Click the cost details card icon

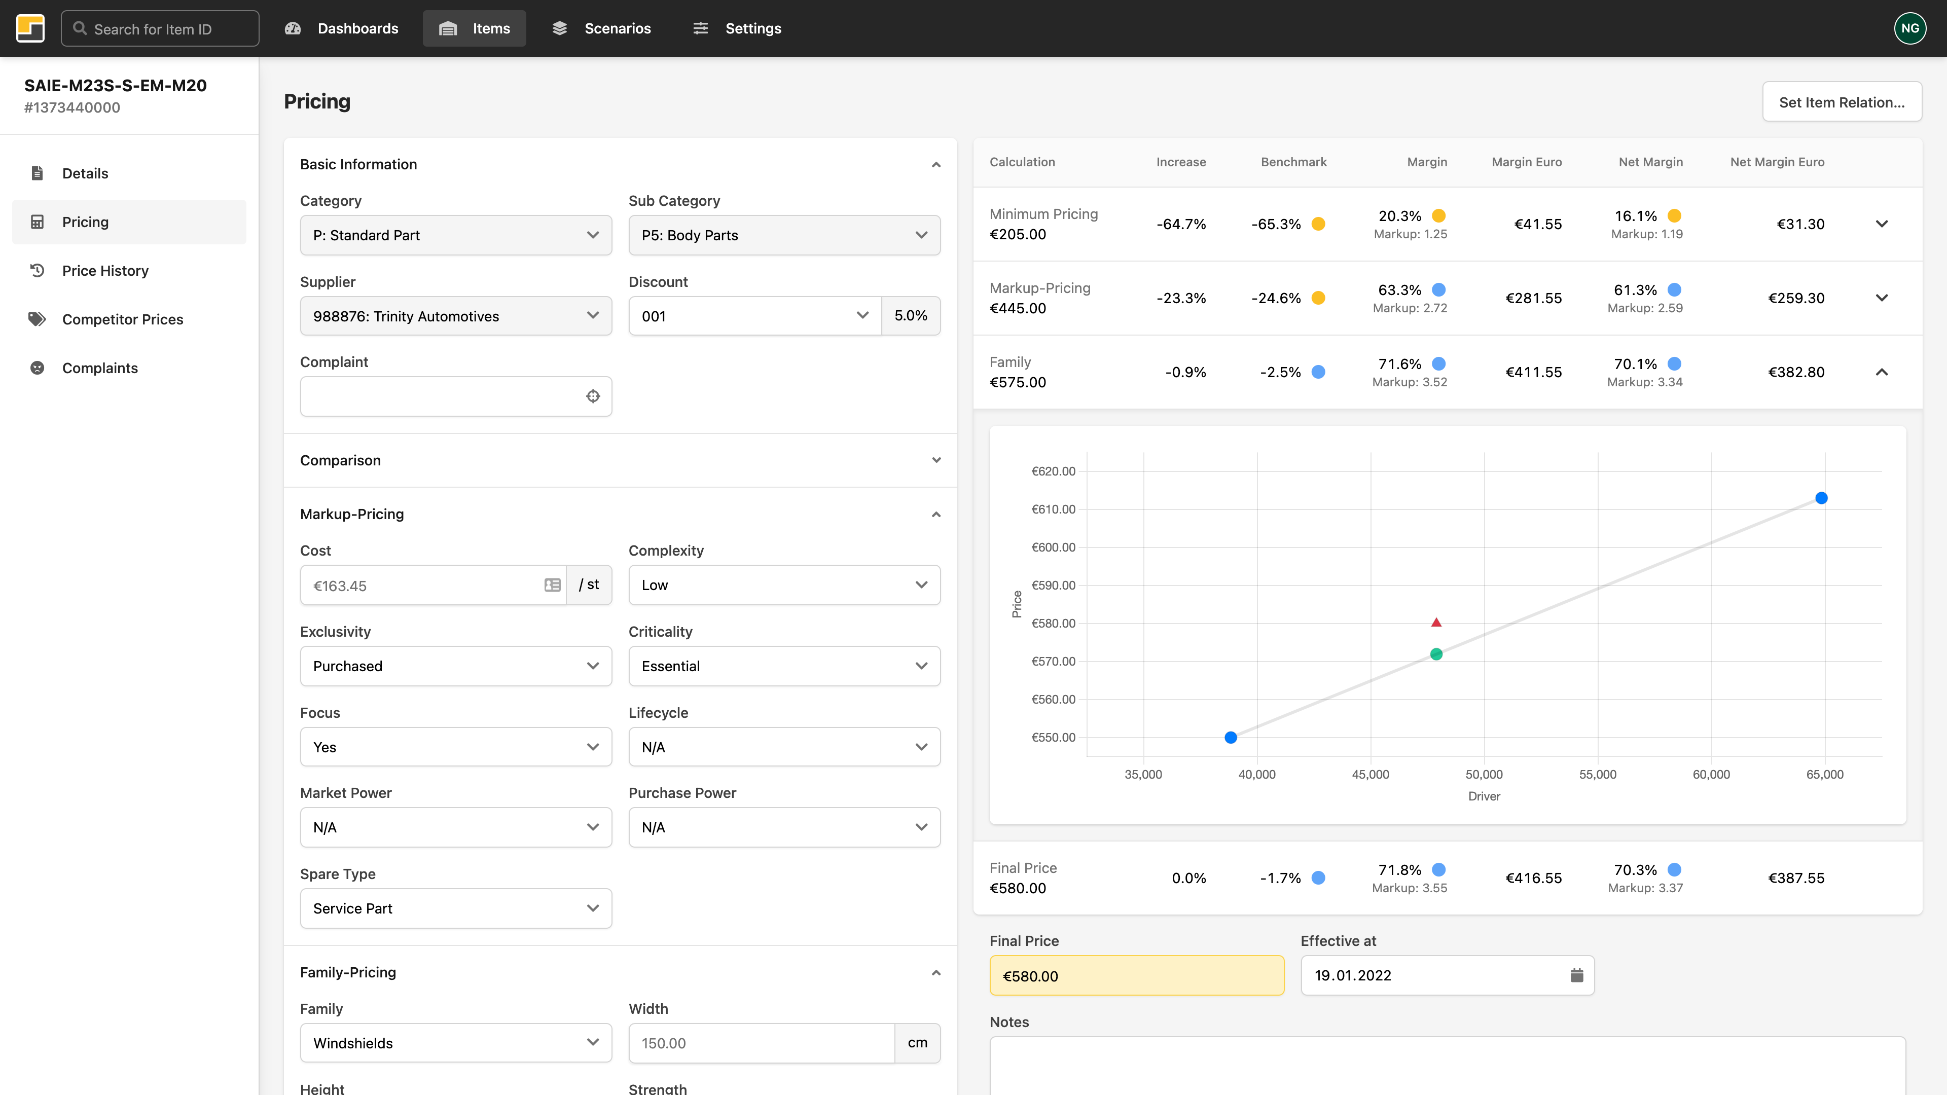[552, 585]
